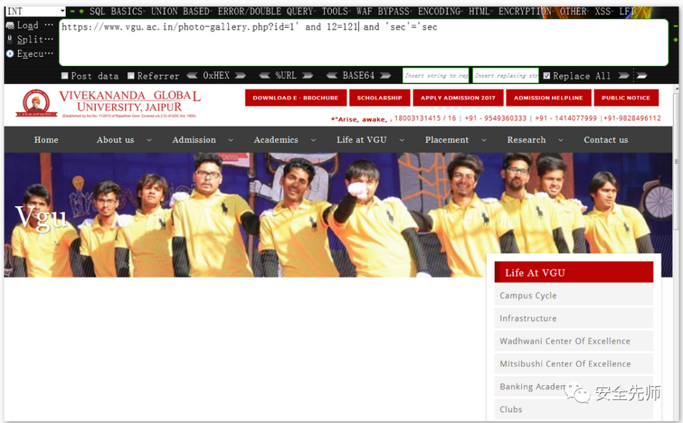683x423 pixels.
Task: Click the right arrow after 0xHEX to encode
Action: (x=240, y=76)
